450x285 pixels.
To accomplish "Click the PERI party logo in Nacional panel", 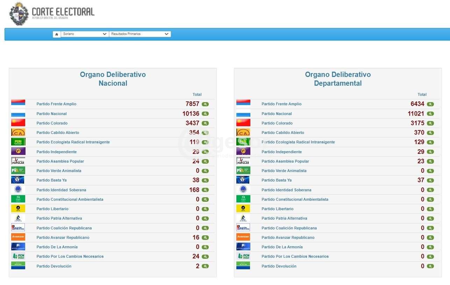I will 18,142.
